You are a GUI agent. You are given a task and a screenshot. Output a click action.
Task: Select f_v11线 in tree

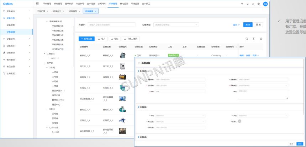56,132
